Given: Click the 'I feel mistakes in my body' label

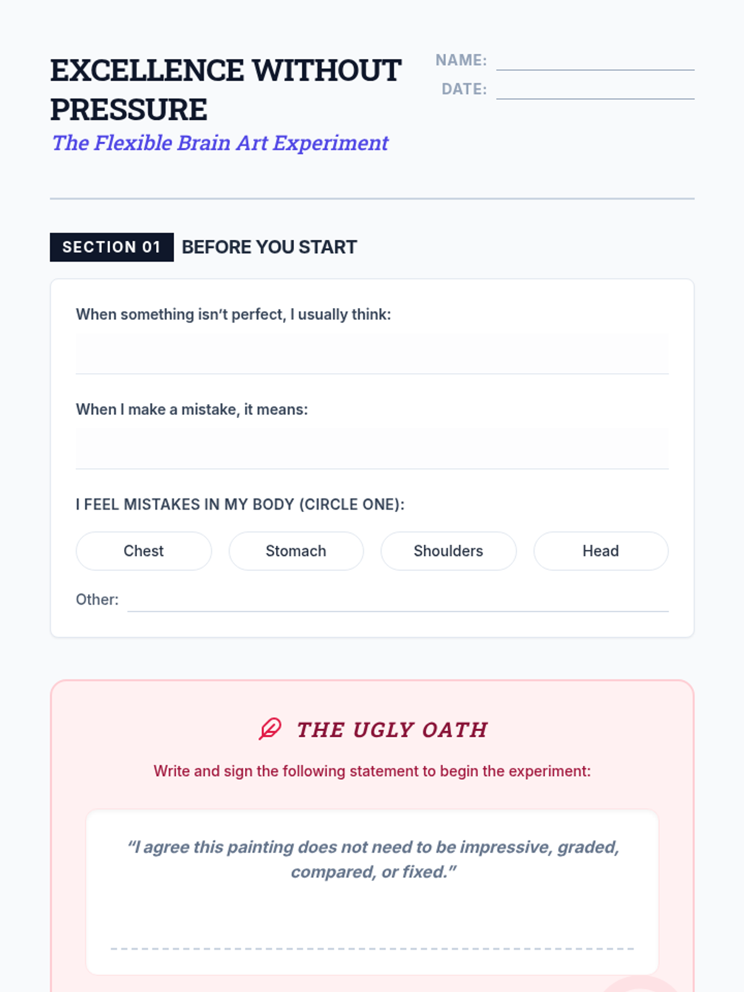Looking at the screenshot, I should click(x=240, y=505).
